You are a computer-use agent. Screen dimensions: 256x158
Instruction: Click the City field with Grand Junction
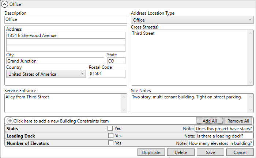[55, 61]
